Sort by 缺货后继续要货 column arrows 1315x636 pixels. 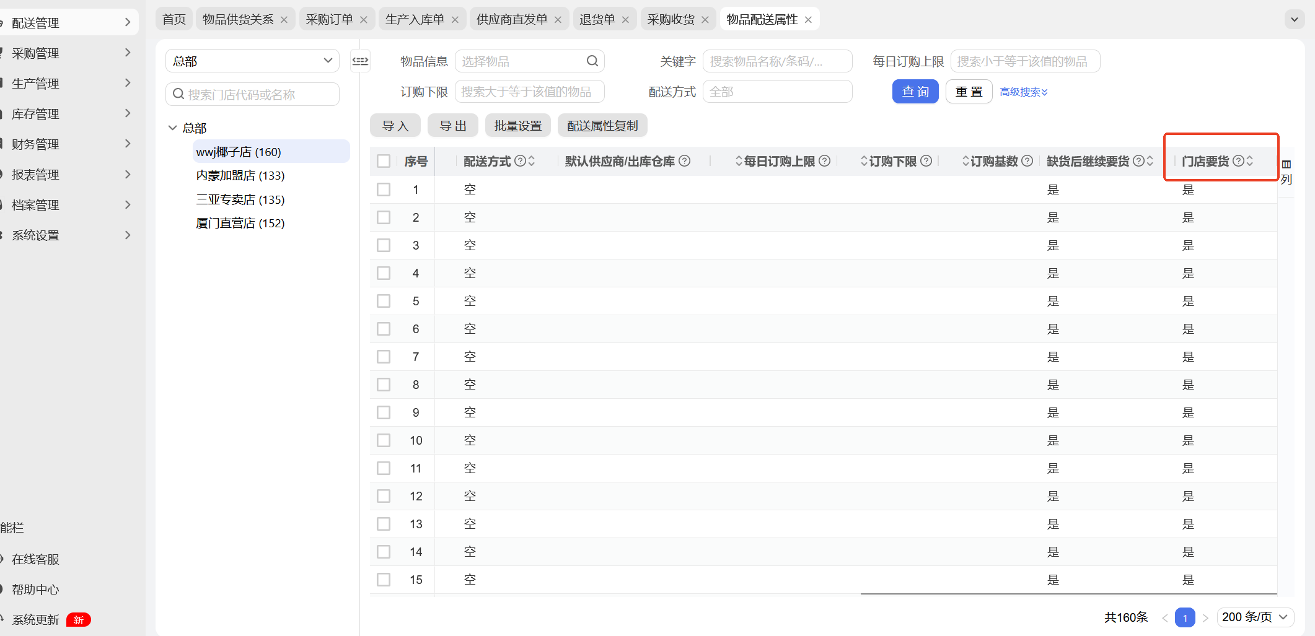click(x=1150, y=161)
